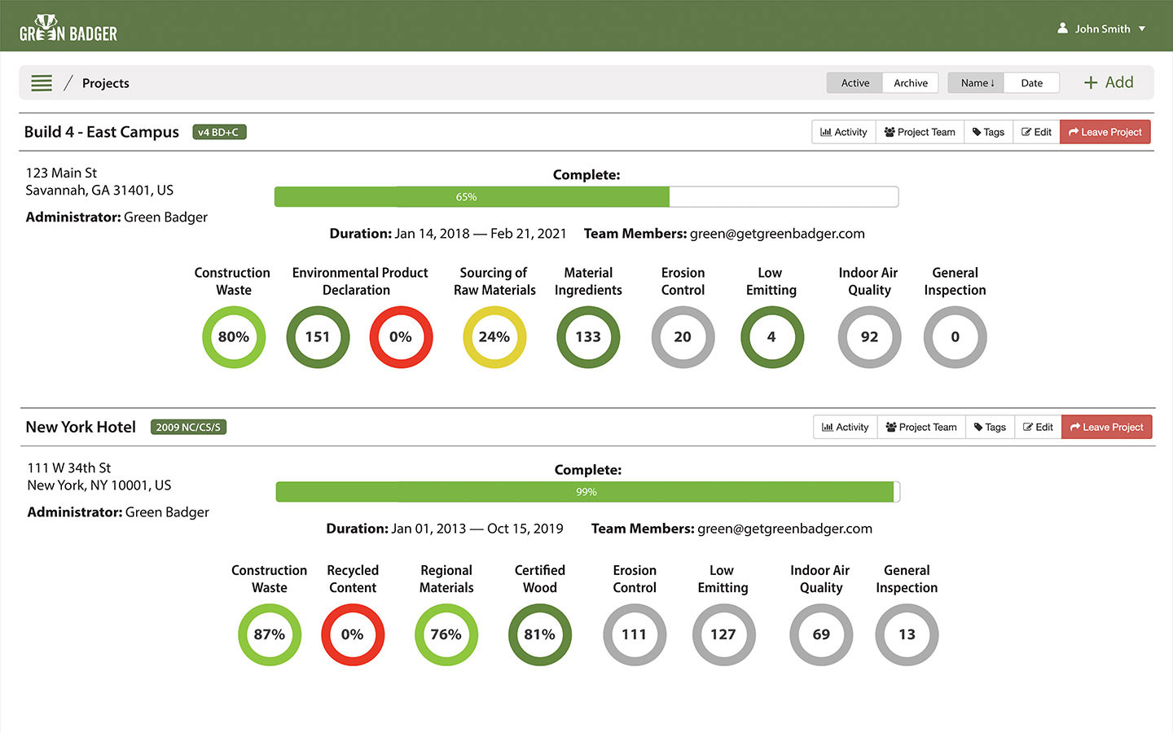This screenshot has height=733, width=1173.
Task: Open Tags for New York Hotel
Action: click(990, 427)
